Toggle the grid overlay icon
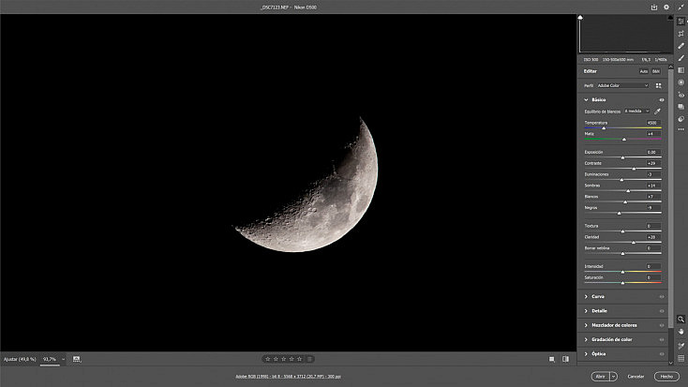The width and height of the screenshot is (688, 387). 681,359
